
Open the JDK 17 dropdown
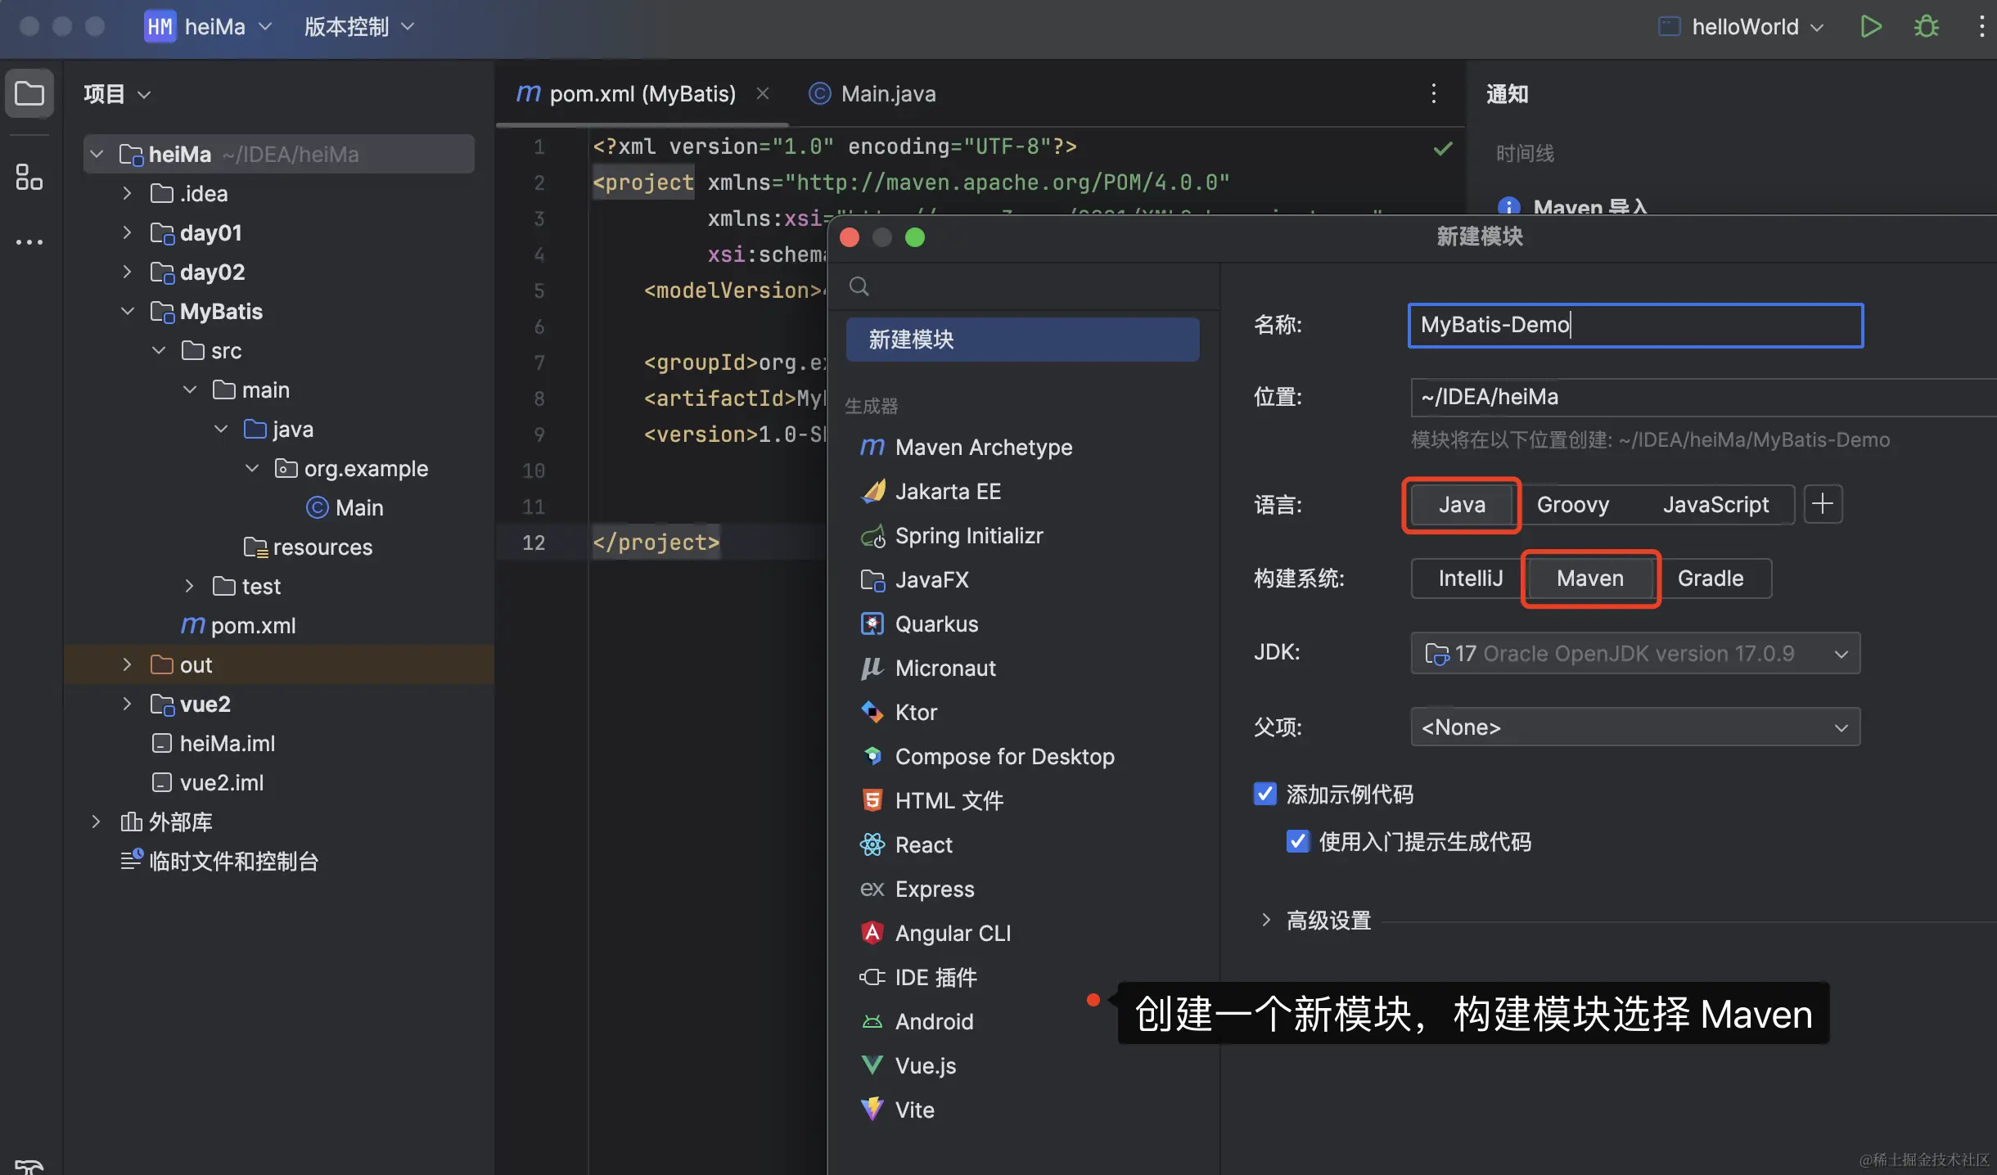click(x=1635, y=653)
